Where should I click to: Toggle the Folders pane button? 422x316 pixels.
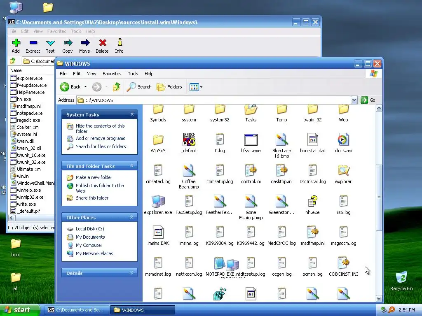click(169, 87)
